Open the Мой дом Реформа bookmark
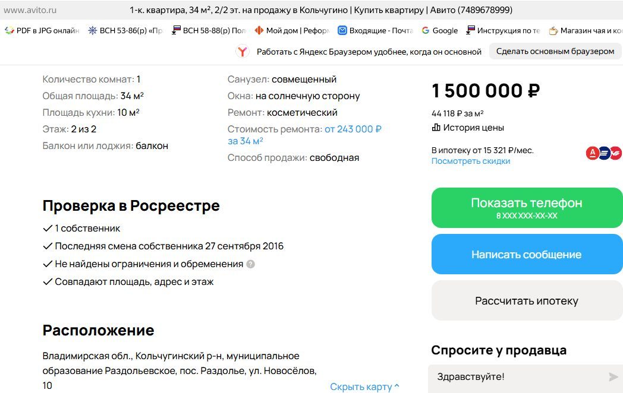The image size is (623, 393). (x=292, y=30)
